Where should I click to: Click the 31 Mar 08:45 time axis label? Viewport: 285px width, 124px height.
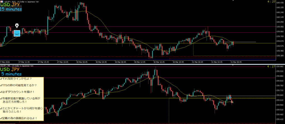[235, 62]
